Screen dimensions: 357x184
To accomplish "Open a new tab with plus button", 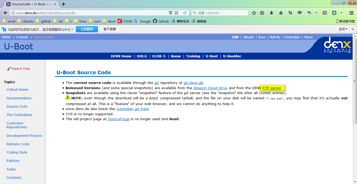I will 64,4.
